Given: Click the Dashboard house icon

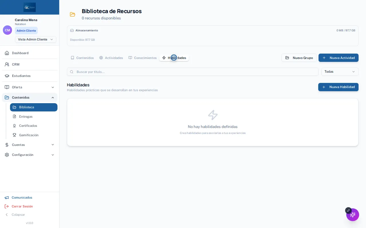Looking at the screenshot, I should pos(7,53).
